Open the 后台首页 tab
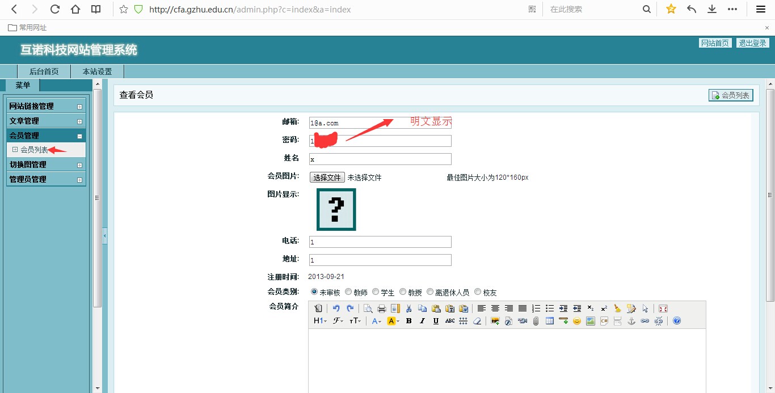775x393 pixels. point(44,71)
